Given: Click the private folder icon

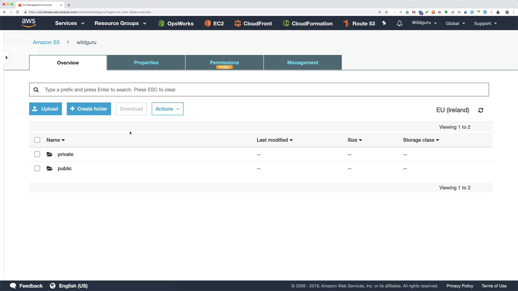Looking at the screenshot, I should pos(49,154).
